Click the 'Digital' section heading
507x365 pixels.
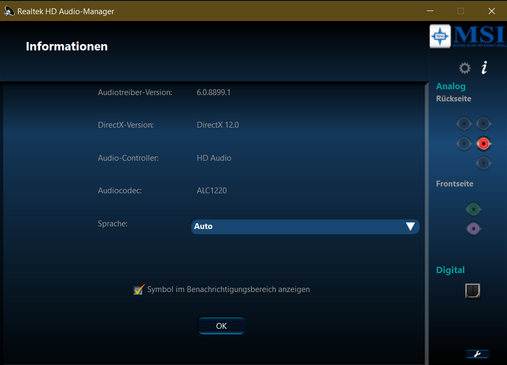click(x=450, y=270)
